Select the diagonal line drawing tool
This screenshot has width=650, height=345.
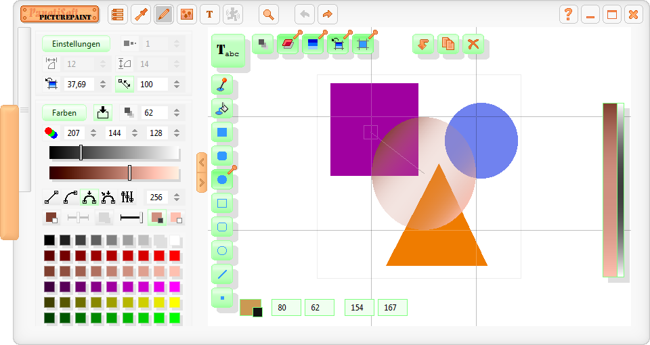222,274
